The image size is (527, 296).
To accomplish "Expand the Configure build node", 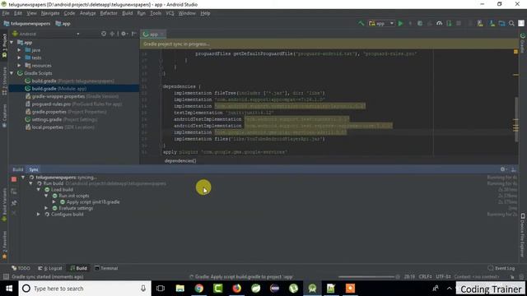I will click(x=39, y=214).
